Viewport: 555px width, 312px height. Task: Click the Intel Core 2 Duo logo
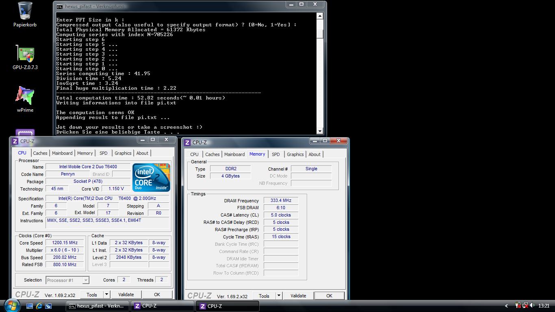click(x=152, y=178)
